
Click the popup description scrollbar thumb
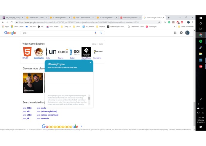(89, 98)
